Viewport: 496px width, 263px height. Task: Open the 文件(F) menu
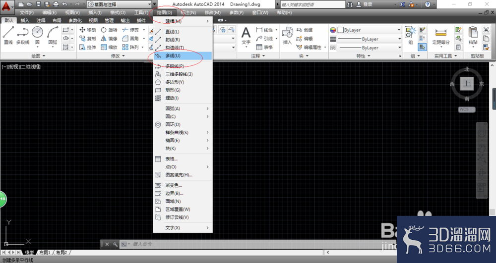point(27,12)
